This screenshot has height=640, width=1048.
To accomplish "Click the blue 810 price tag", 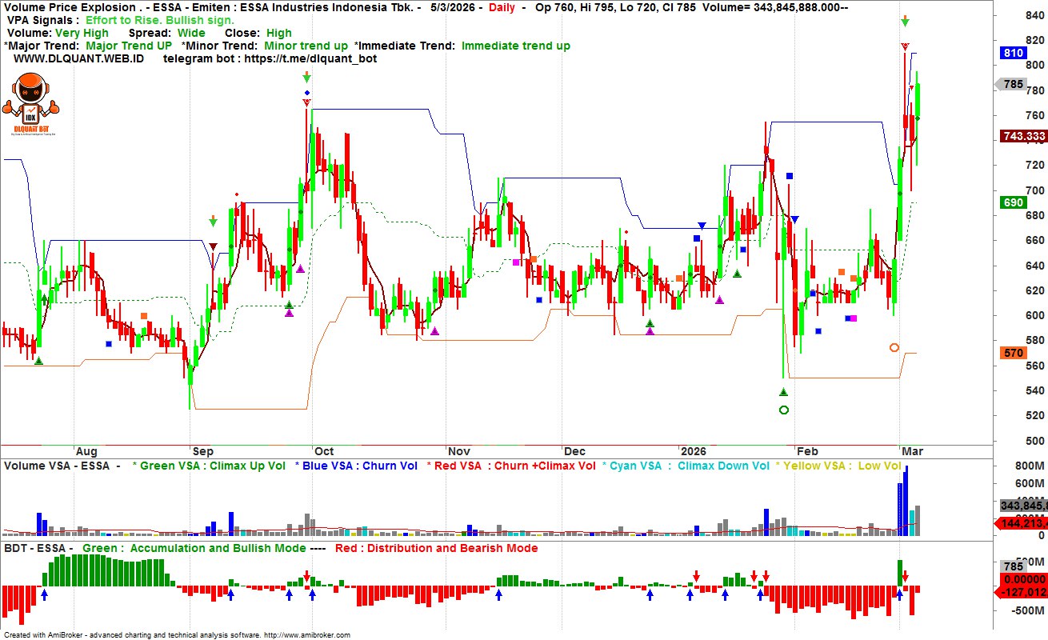I will coord(1014,54).
